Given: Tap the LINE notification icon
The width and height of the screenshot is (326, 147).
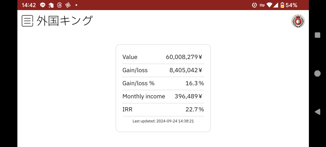Looking at the screenshot, I should point(43,5).
